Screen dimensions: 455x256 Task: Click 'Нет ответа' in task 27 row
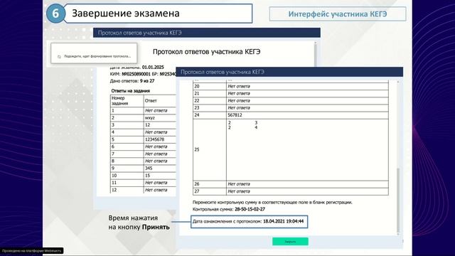click(x=239, y=191)
